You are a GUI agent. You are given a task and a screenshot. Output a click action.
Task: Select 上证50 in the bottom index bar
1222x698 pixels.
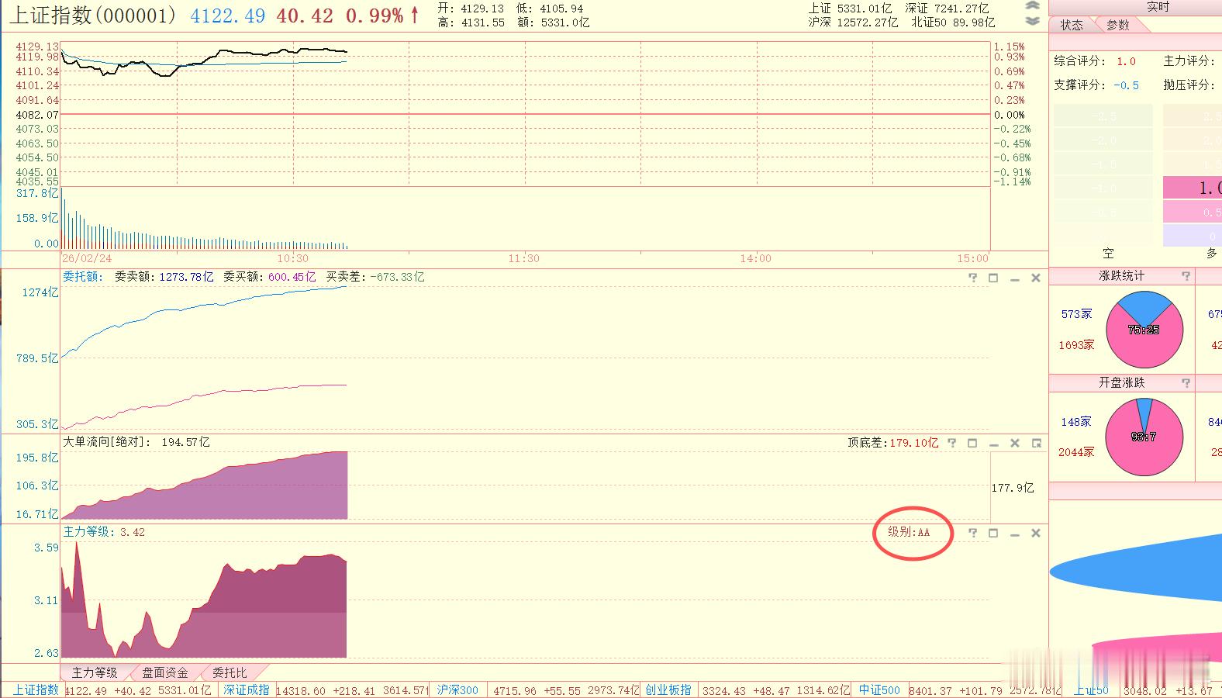click(x=1091, y=690)
